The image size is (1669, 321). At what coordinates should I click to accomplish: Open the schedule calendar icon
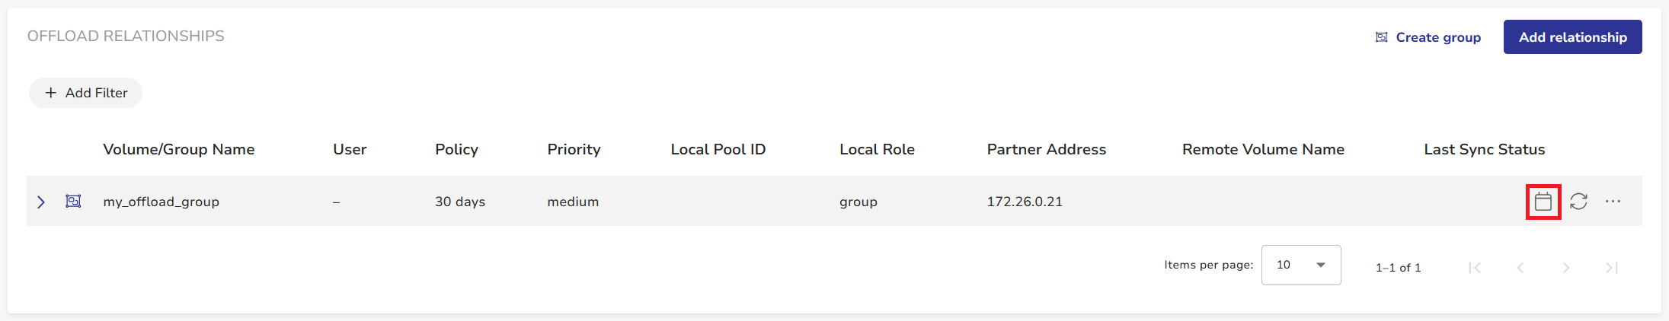pos(1543,202)
